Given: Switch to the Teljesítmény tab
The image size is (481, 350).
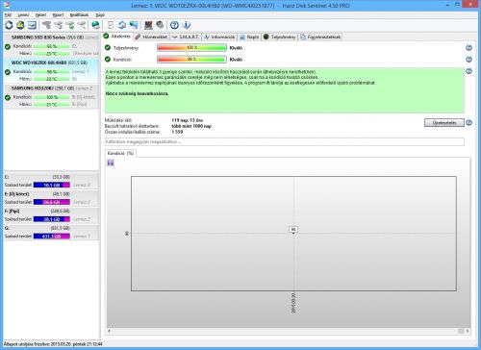Looking at the screenshot, I should click(279, 37).
